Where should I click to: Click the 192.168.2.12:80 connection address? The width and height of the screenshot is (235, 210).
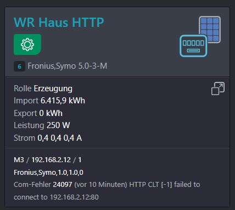[x=74, y=197]
